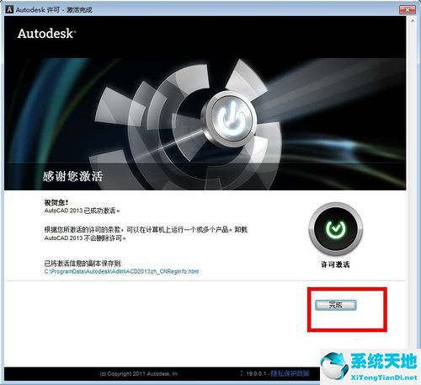Click '已将激活信息的副本保存到' text
This screenshot has width=421, height=385.
tap(83, 264)
